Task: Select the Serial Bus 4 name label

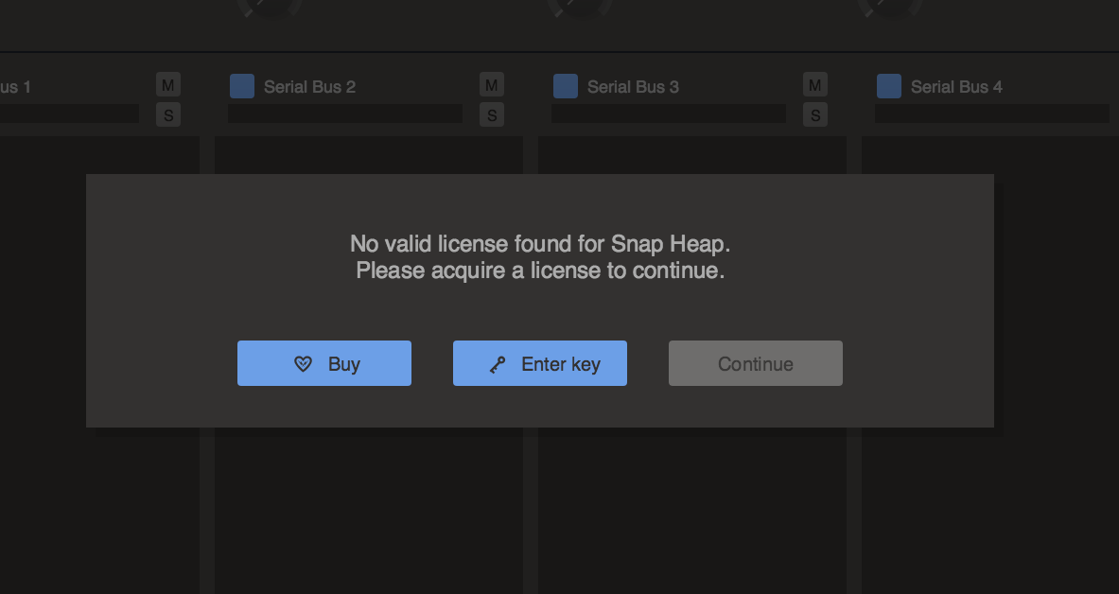Action: (956, 87)
